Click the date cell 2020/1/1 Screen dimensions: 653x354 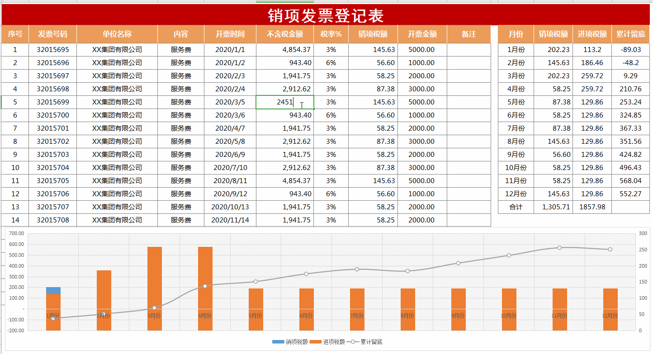229,50
